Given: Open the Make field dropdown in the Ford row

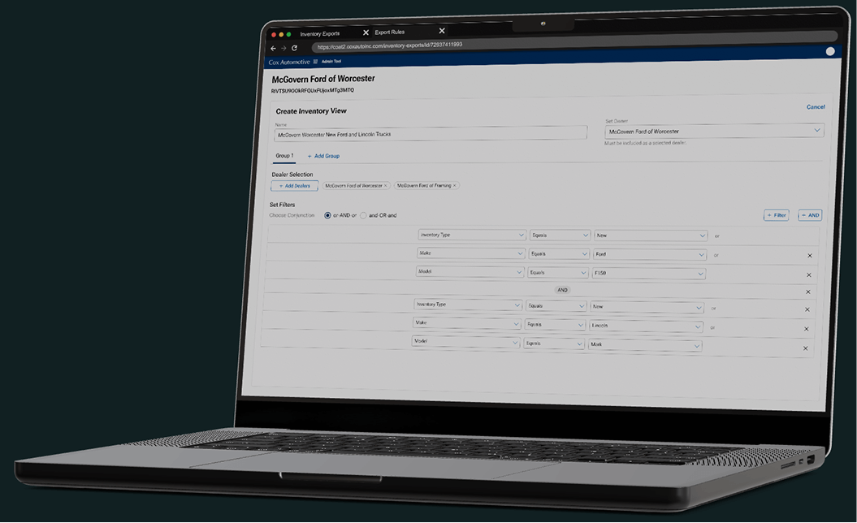Looking at the screenshot, I should (x=471, y=253).
